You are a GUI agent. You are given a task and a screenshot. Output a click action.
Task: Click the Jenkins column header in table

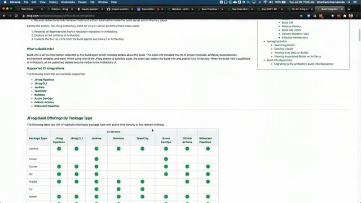tap(96, 138)
